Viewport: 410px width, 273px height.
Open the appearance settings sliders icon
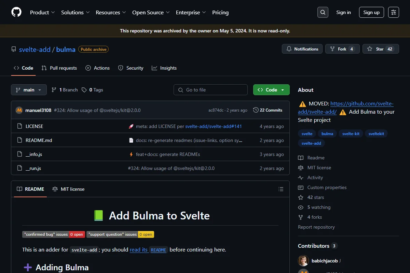(x=394, y=12)
